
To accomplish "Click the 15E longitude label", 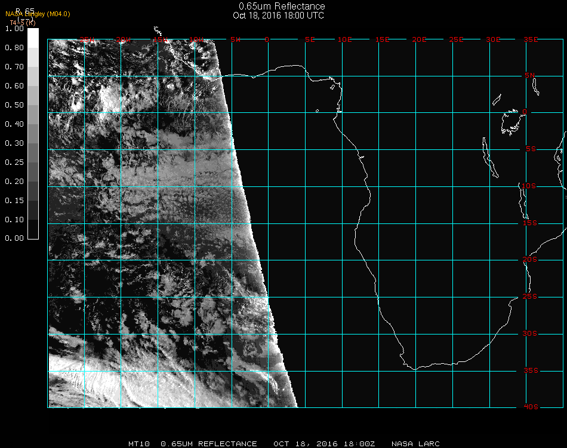I will pos(382,40).
